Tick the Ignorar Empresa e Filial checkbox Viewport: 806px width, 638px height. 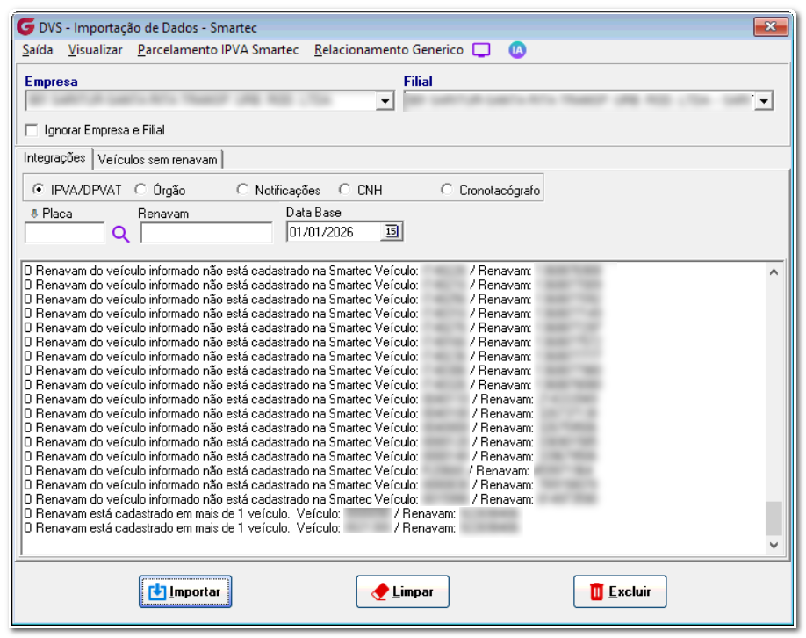coord(32,130)
